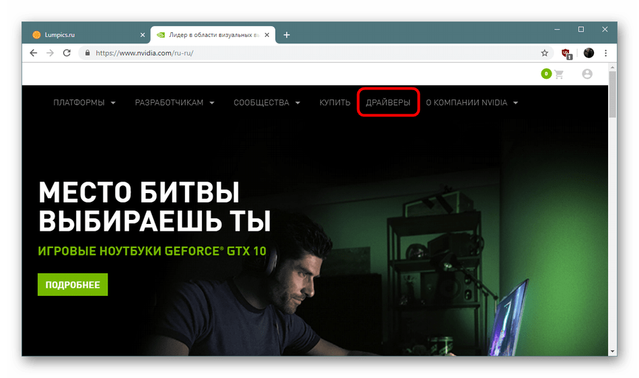Go back with the browser back arrow
Screen dimensions: 639x378
click(34, 53)
